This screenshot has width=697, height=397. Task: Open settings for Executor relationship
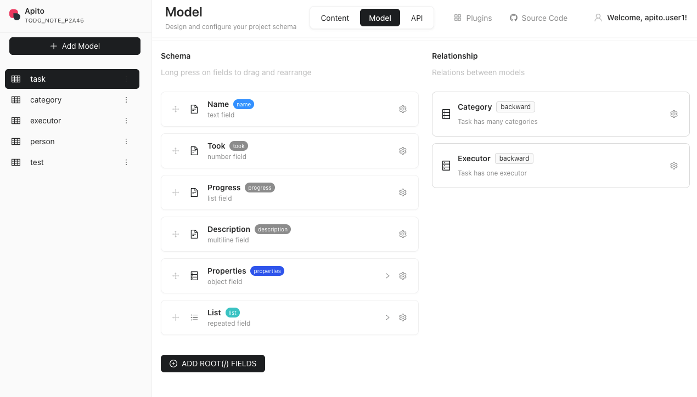click(x=674, y=166)
